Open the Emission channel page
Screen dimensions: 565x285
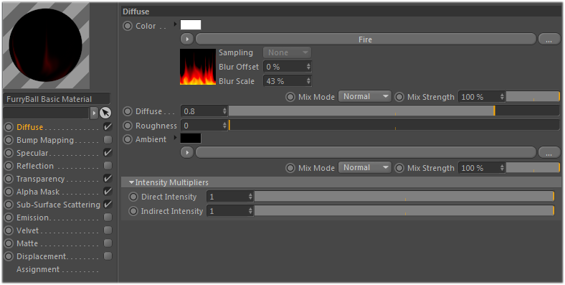pyautogui.click(x=32, y=218)
